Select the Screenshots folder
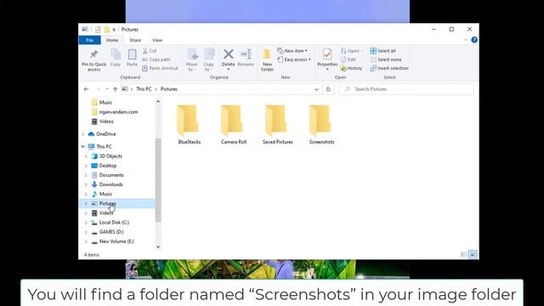Image resolution: width=544 pixels, height=306 pixels. click(321, 125)
